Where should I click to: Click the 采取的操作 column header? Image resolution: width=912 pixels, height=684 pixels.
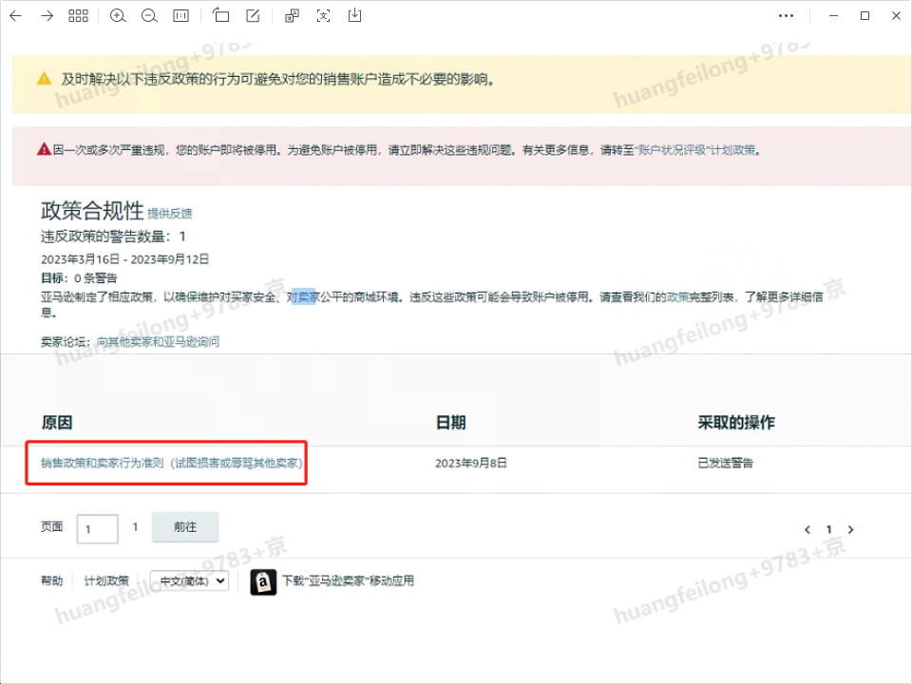click(736, 422)
